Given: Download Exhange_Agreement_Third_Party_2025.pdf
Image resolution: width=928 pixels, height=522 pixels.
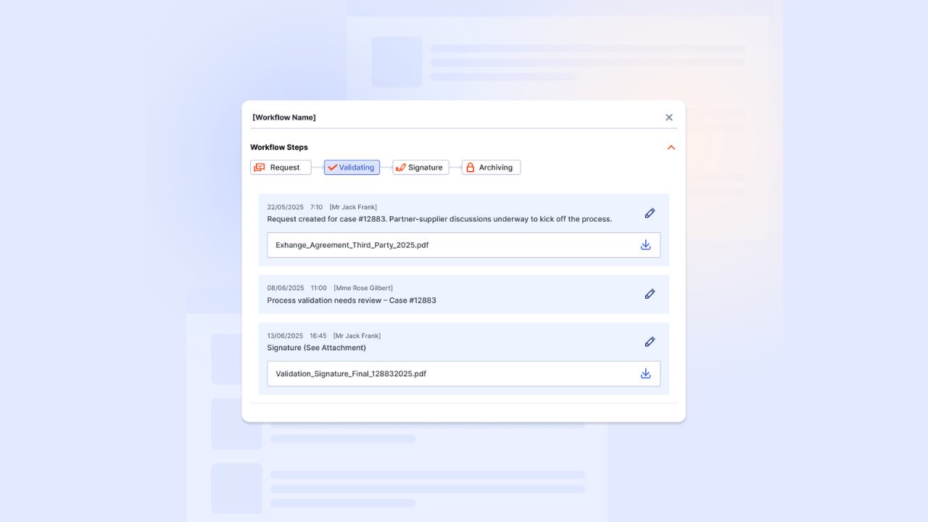Looking at the screenshot, I should pyautogui.click(x=645, y=245).
